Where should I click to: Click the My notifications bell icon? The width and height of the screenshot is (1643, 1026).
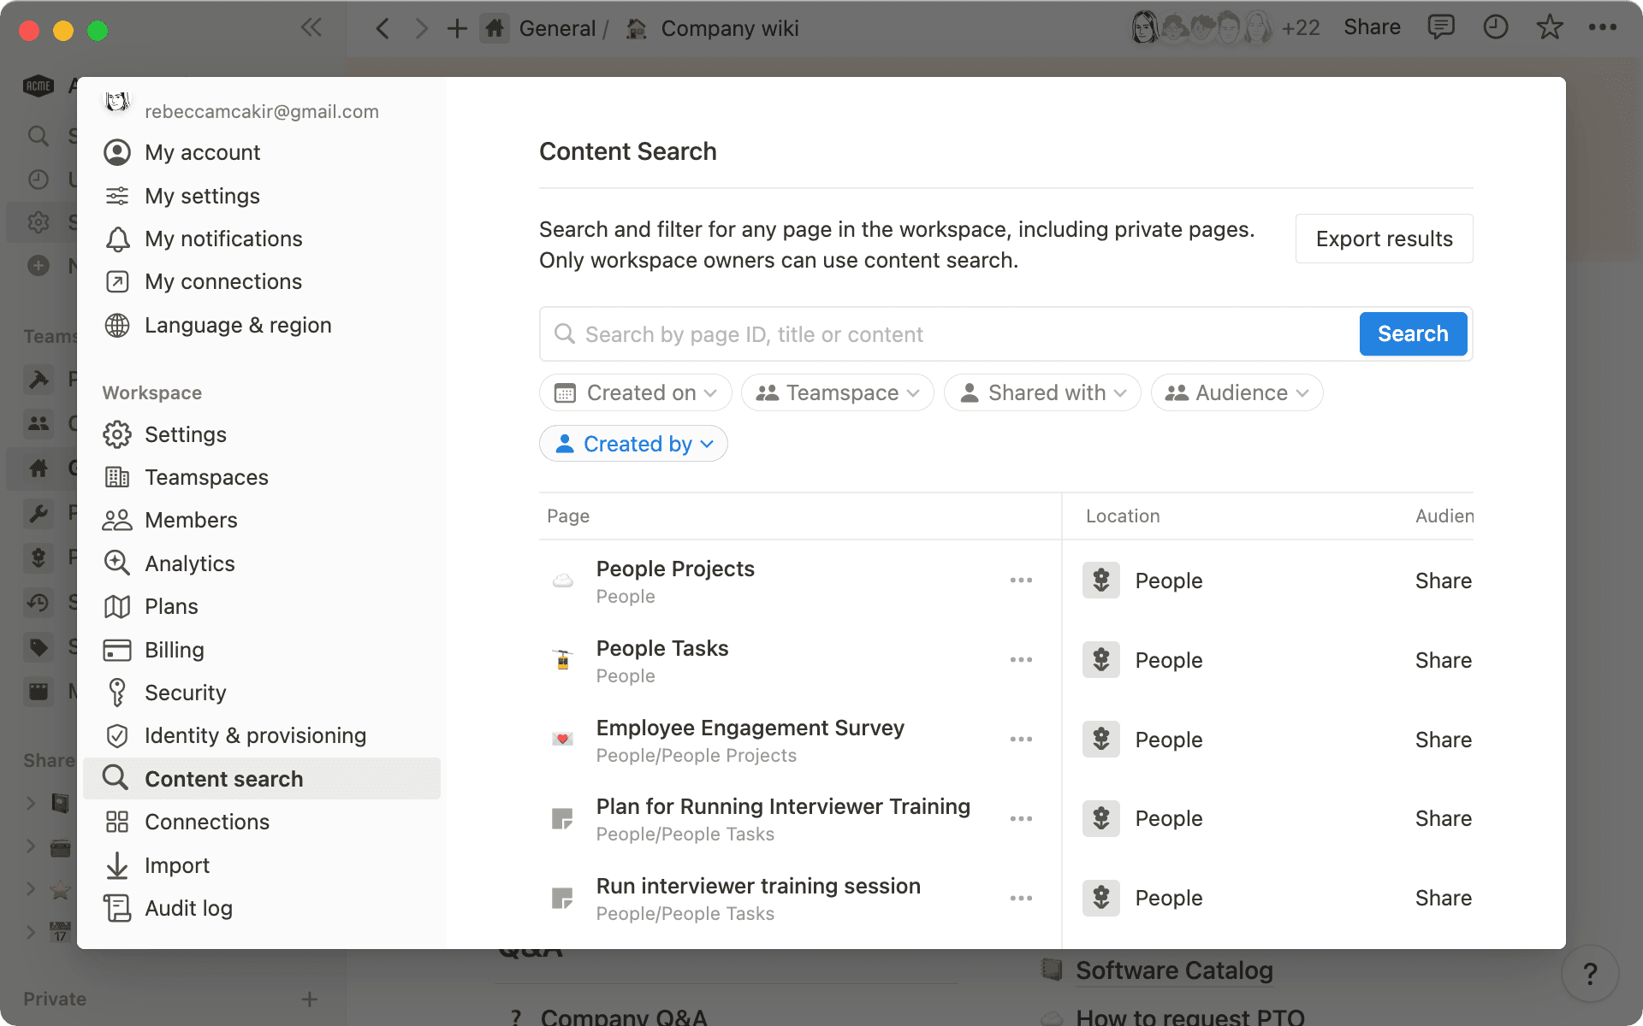(x=117, y=239)
